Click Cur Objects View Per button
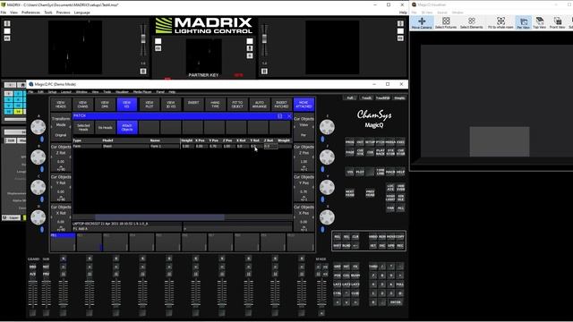 (304, 127)
